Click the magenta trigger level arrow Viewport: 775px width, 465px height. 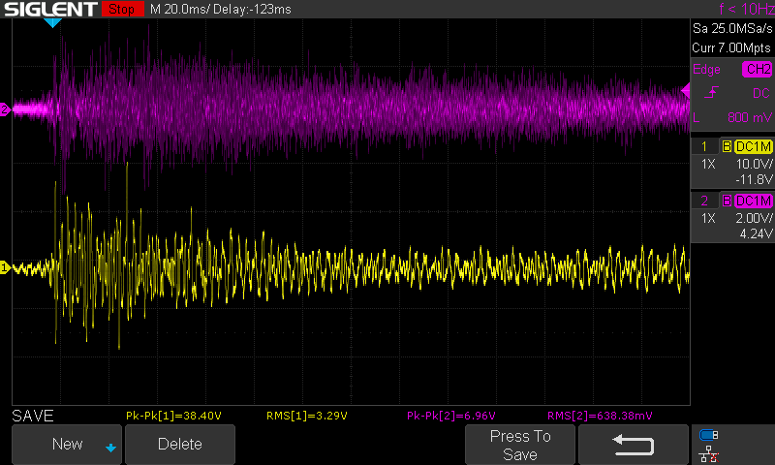pos(685,90)
